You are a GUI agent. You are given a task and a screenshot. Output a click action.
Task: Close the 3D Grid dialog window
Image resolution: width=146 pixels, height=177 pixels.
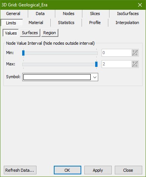(140, 5)
